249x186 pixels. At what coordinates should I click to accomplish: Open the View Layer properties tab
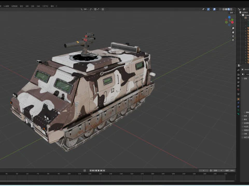238,82
